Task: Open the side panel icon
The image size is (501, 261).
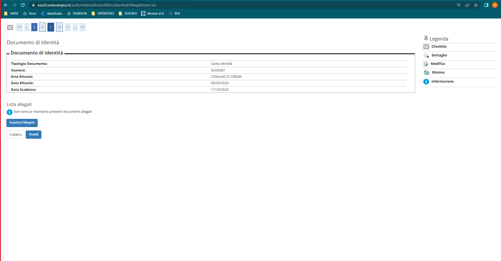Action: pos(486,5)
